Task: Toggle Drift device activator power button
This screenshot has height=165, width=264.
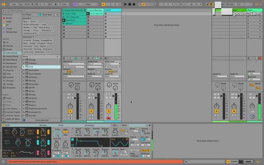Action: click(x=3, y=125)
